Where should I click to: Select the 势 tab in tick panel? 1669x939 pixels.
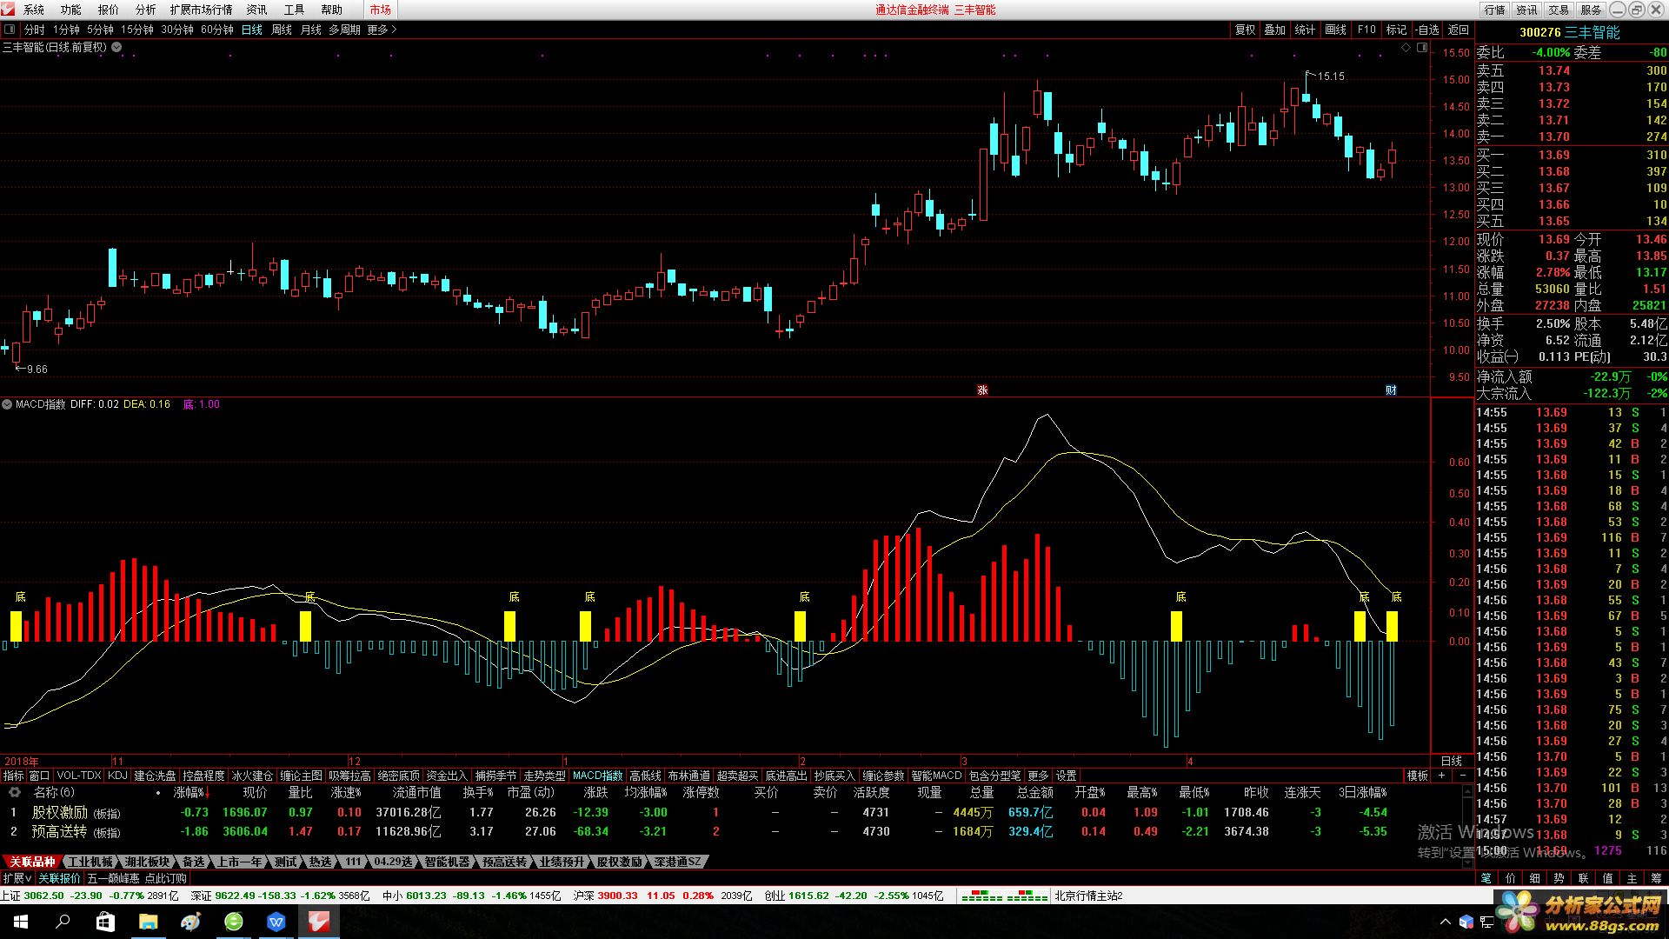click(x=1559, y=878)
